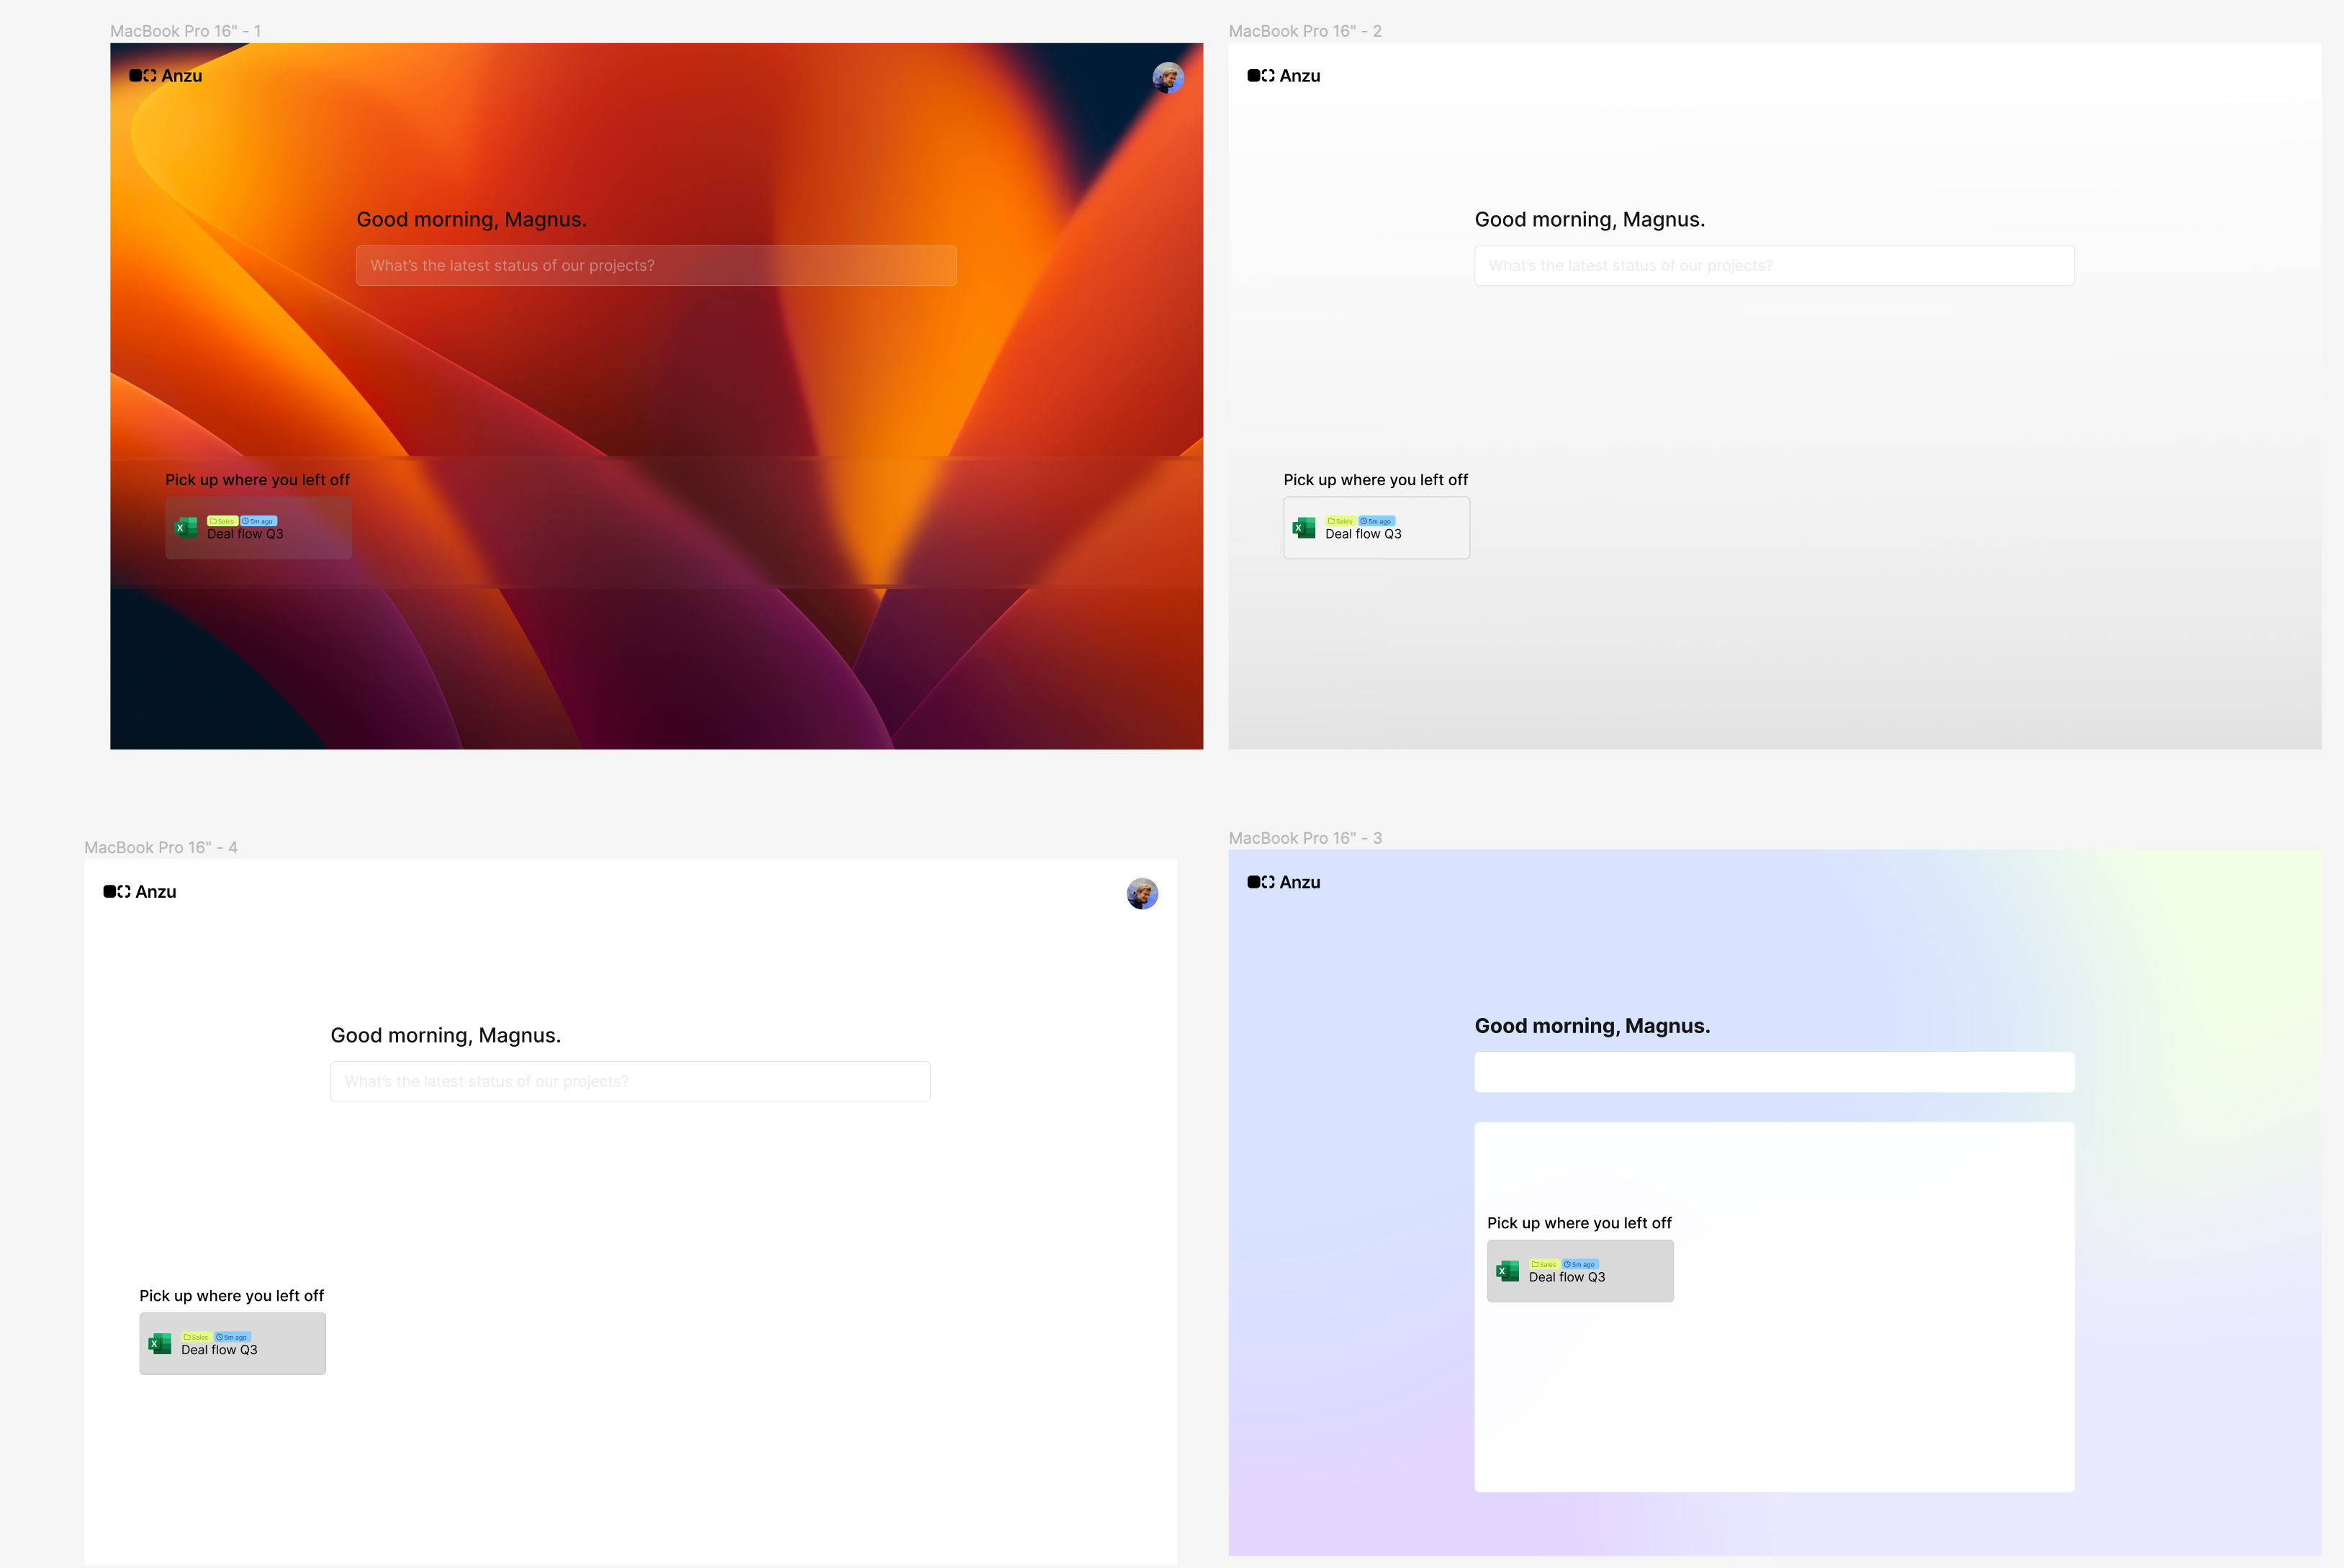Click the Anzu logo in frame 2

coord(1284,76)
